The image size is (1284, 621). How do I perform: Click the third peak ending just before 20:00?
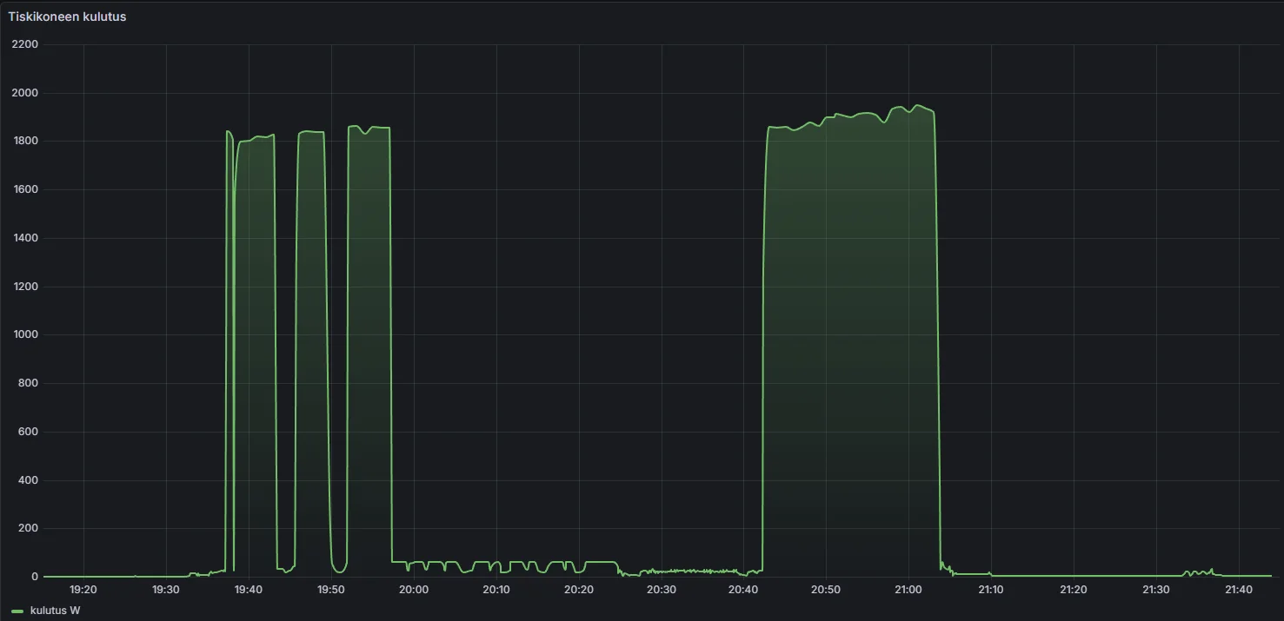(x=369, y=347)
